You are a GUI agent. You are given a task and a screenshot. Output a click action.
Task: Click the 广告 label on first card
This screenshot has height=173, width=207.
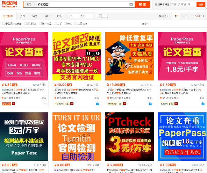45,104
